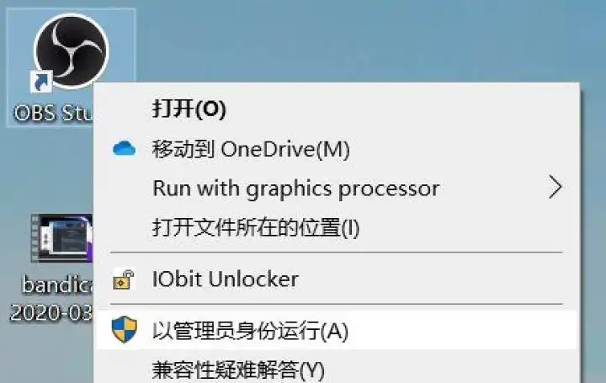
Task: Run as admin via 以管理员身份运行(A)
Action: [x=250, y=331]
